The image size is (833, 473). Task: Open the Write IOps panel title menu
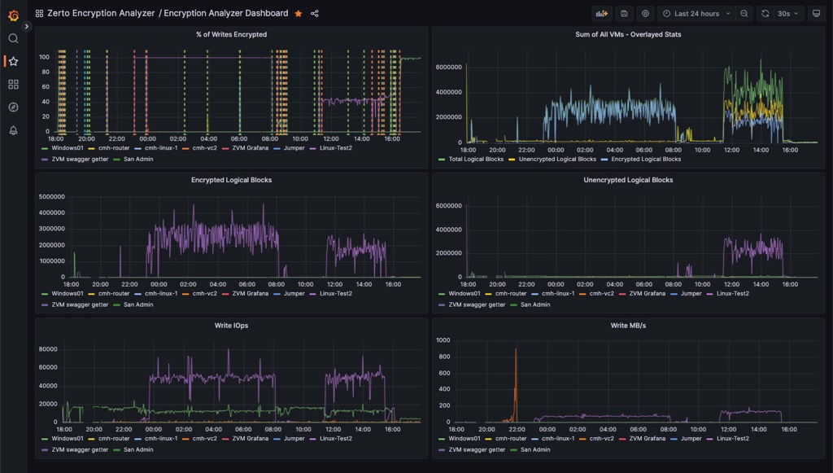pos(231,326)
